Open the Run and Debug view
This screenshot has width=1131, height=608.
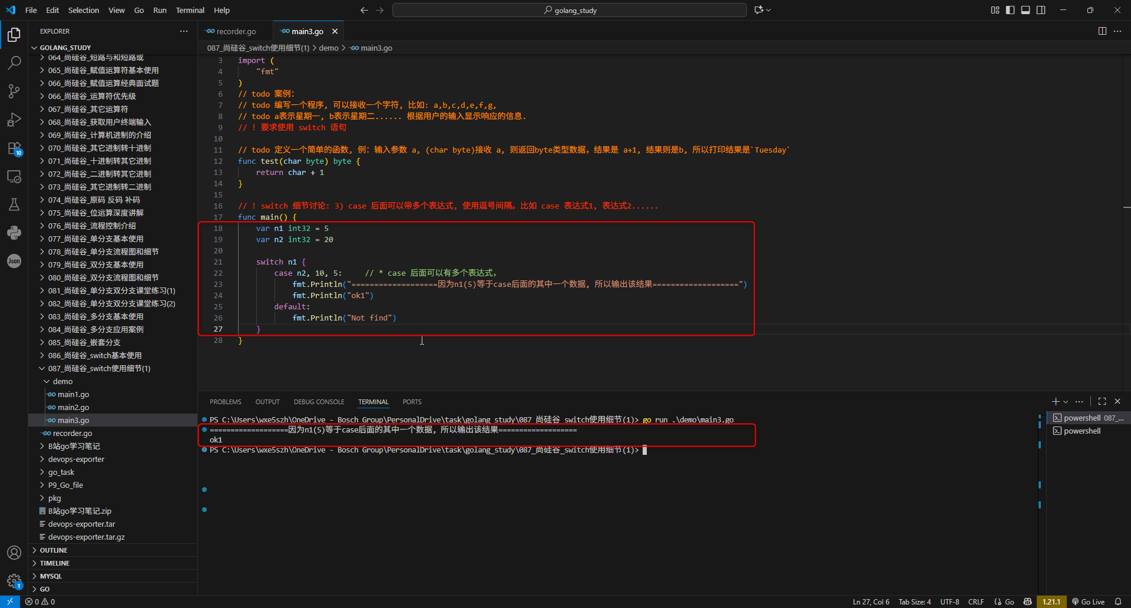(x=14, y=120)
